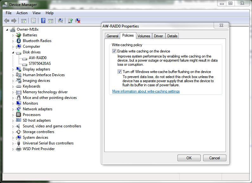The width and height of the screenshot is (252, 183).
Task: Toggle Enable write caching on the device
Action: pyautogui.click(x=114, y=51)
